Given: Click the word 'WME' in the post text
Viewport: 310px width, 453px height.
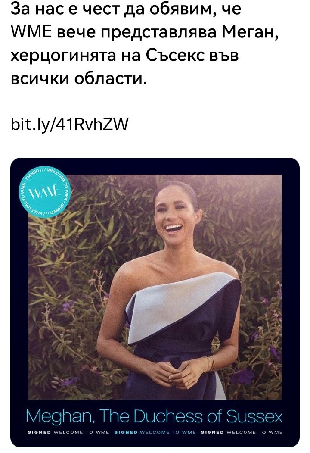Looking at the screenshot, I should [31, 32].
